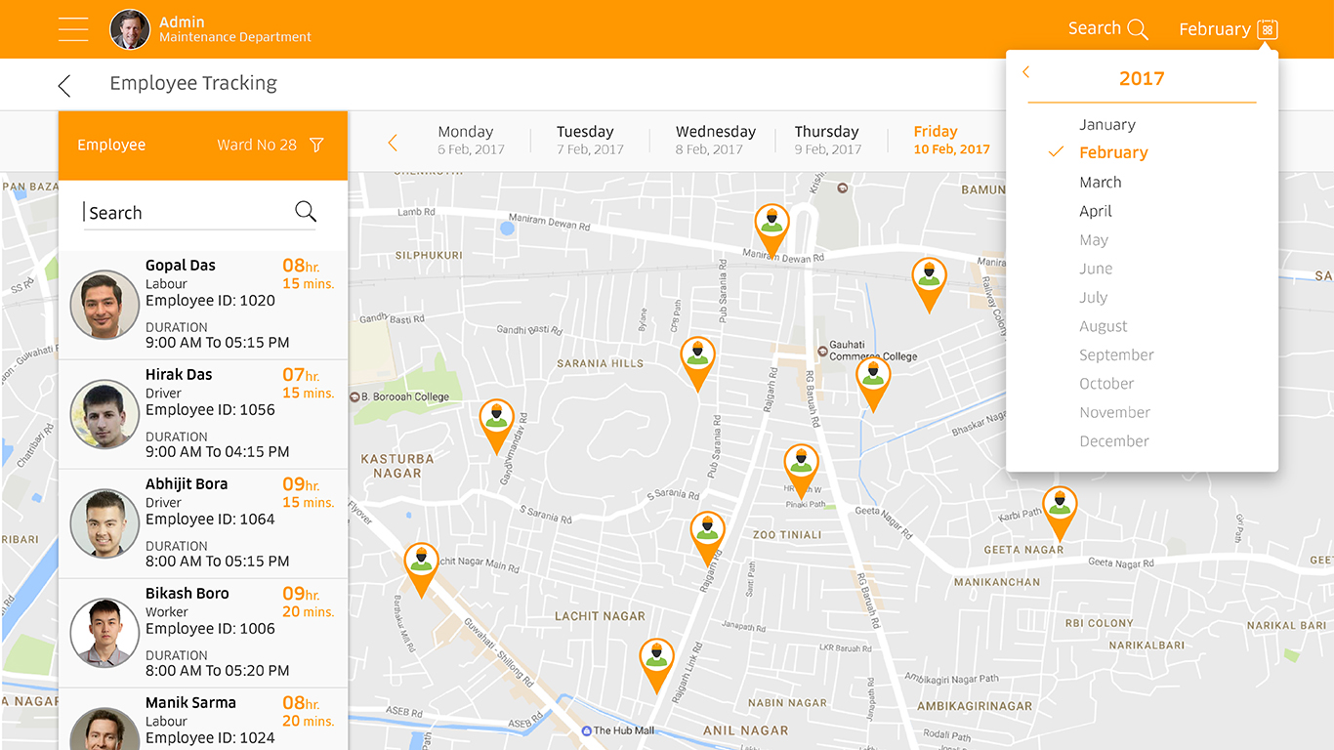Open the hamburger menu in header
This screenshot has width=1334, height=750.
(73, 29)
